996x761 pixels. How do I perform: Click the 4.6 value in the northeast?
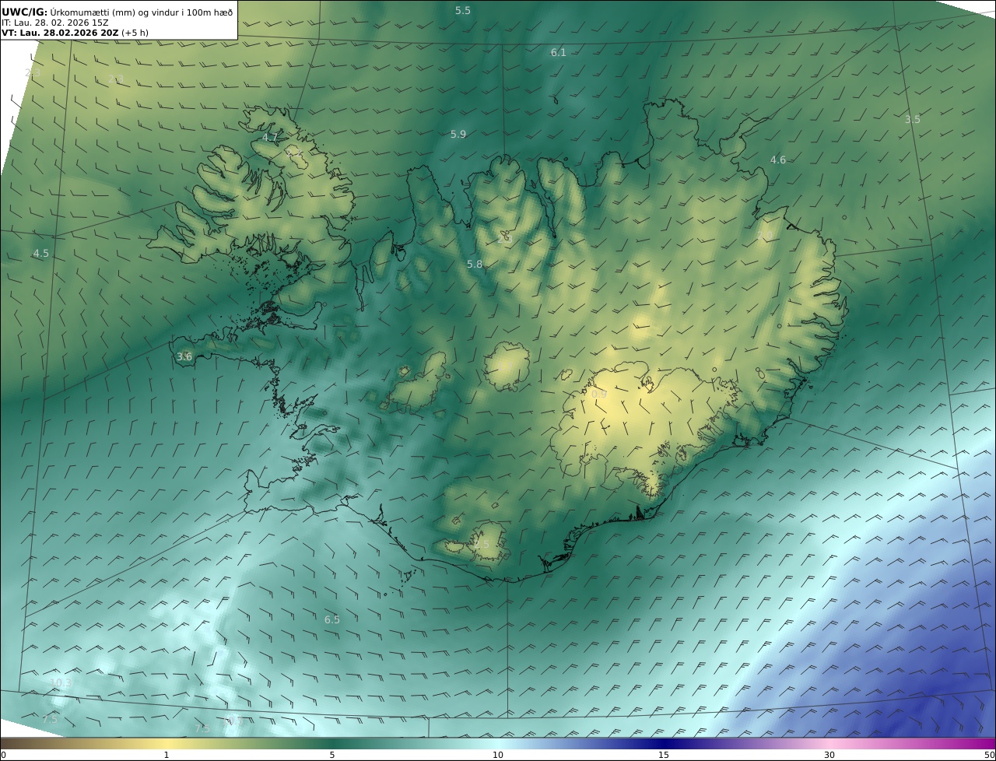[x=778, y=160]
